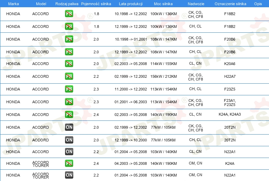Click petrol icon in F20B6 row with CH, CL body
This screenshot has height=181, width=269.
[69, 52]
